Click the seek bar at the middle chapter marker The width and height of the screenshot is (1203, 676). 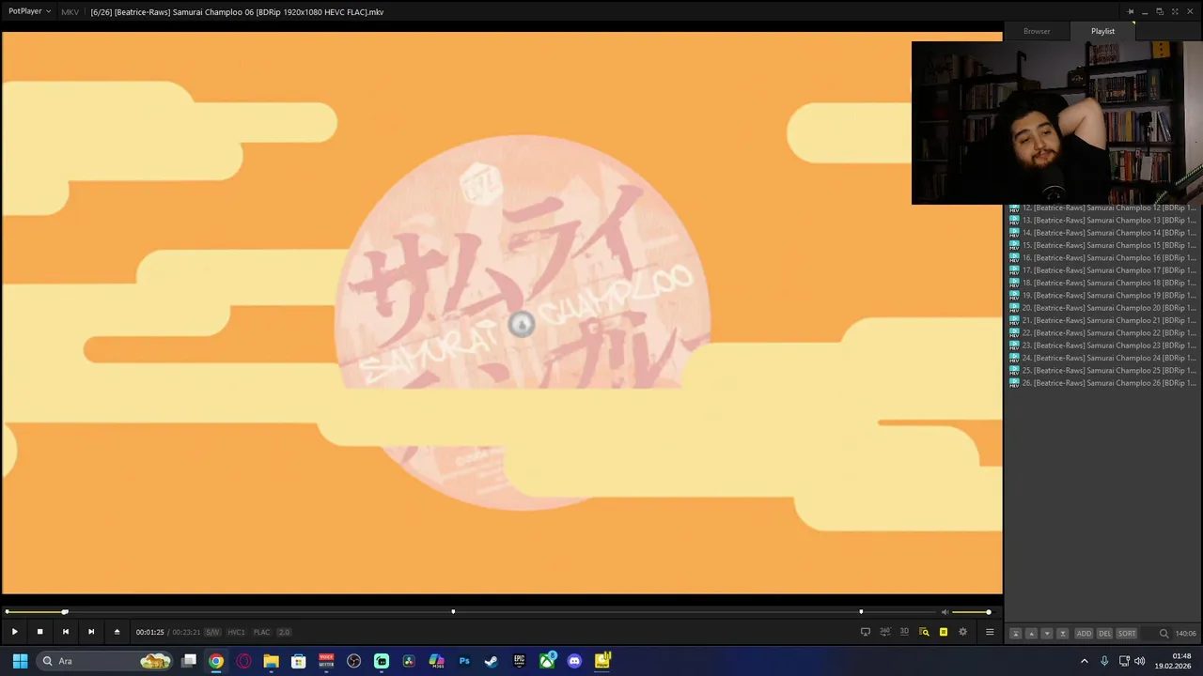tap(453, 612)
